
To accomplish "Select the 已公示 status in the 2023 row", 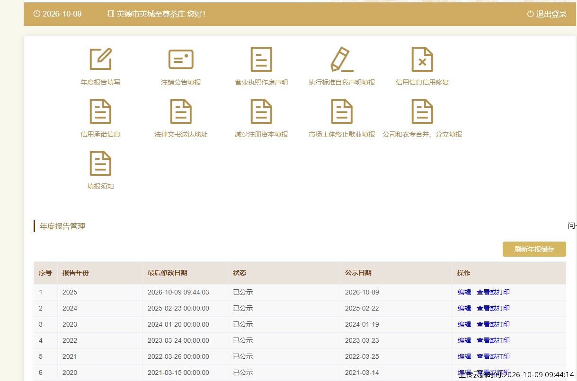I will tap(243, 324).
